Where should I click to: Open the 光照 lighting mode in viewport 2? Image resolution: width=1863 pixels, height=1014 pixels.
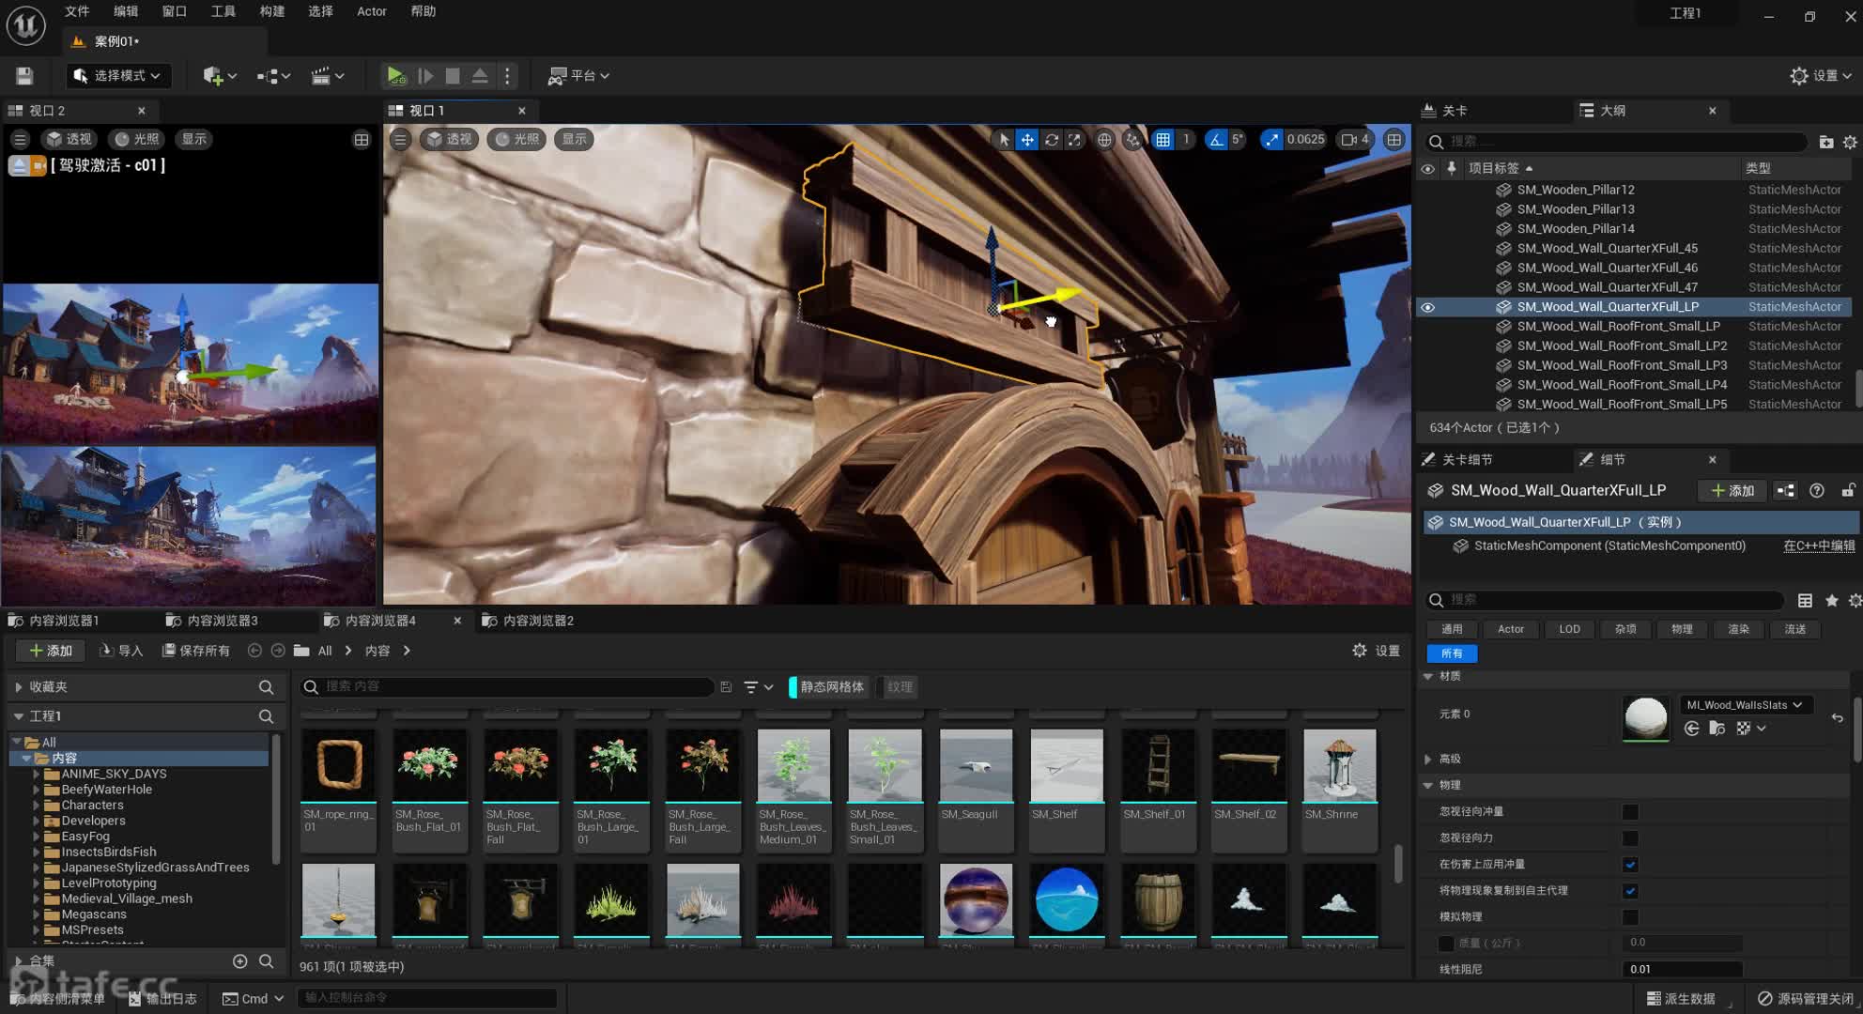pos(136,140)
